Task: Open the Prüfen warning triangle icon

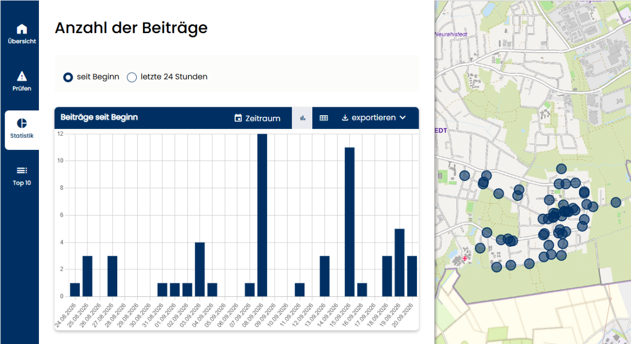Action: (x=22, y=76)
